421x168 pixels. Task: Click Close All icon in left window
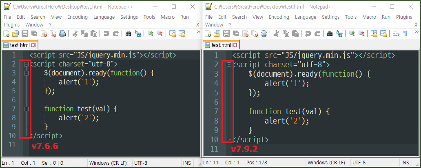[53, 33]
